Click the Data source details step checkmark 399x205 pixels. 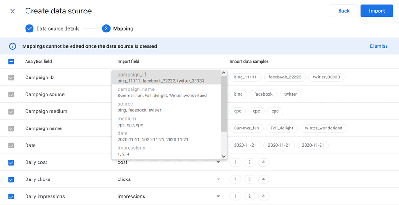pyautogui.click(x=29, y=28)
